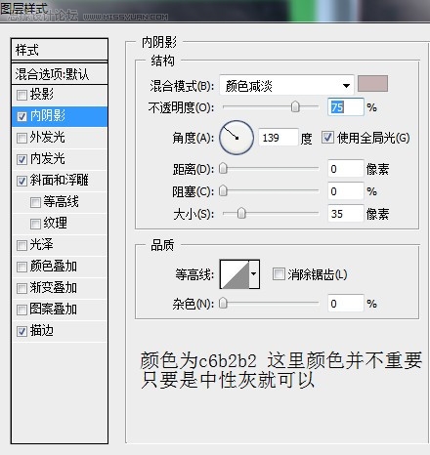
Task: Select the 斜面和浮雕 list row
Action: click(x=60, y=181)
